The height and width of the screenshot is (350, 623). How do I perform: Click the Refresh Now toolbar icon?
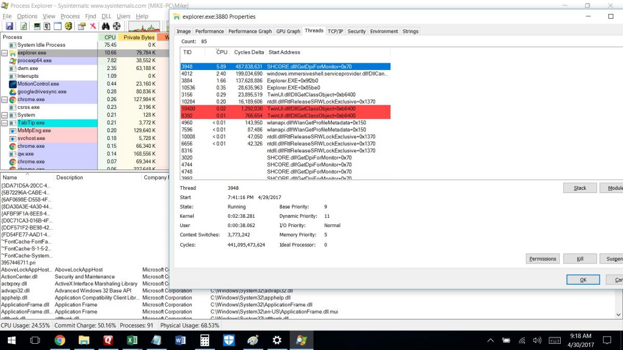coord(23,26)
